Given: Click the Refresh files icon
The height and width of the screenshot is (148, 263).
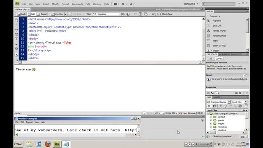Looking at the screenshot, I should click(x=215, y=106).
